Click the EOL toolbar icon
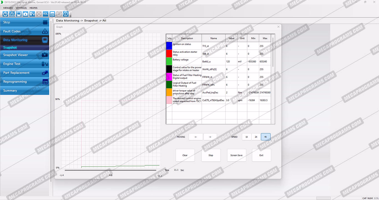The width and height of the screenshot is (379, 200). (46, 14)
